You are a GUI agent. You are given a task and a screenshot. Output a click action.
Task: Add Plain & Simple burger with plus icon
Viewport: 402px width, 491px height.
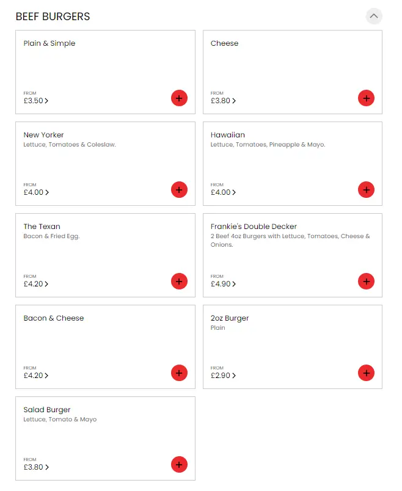click(x=179, y=98)
